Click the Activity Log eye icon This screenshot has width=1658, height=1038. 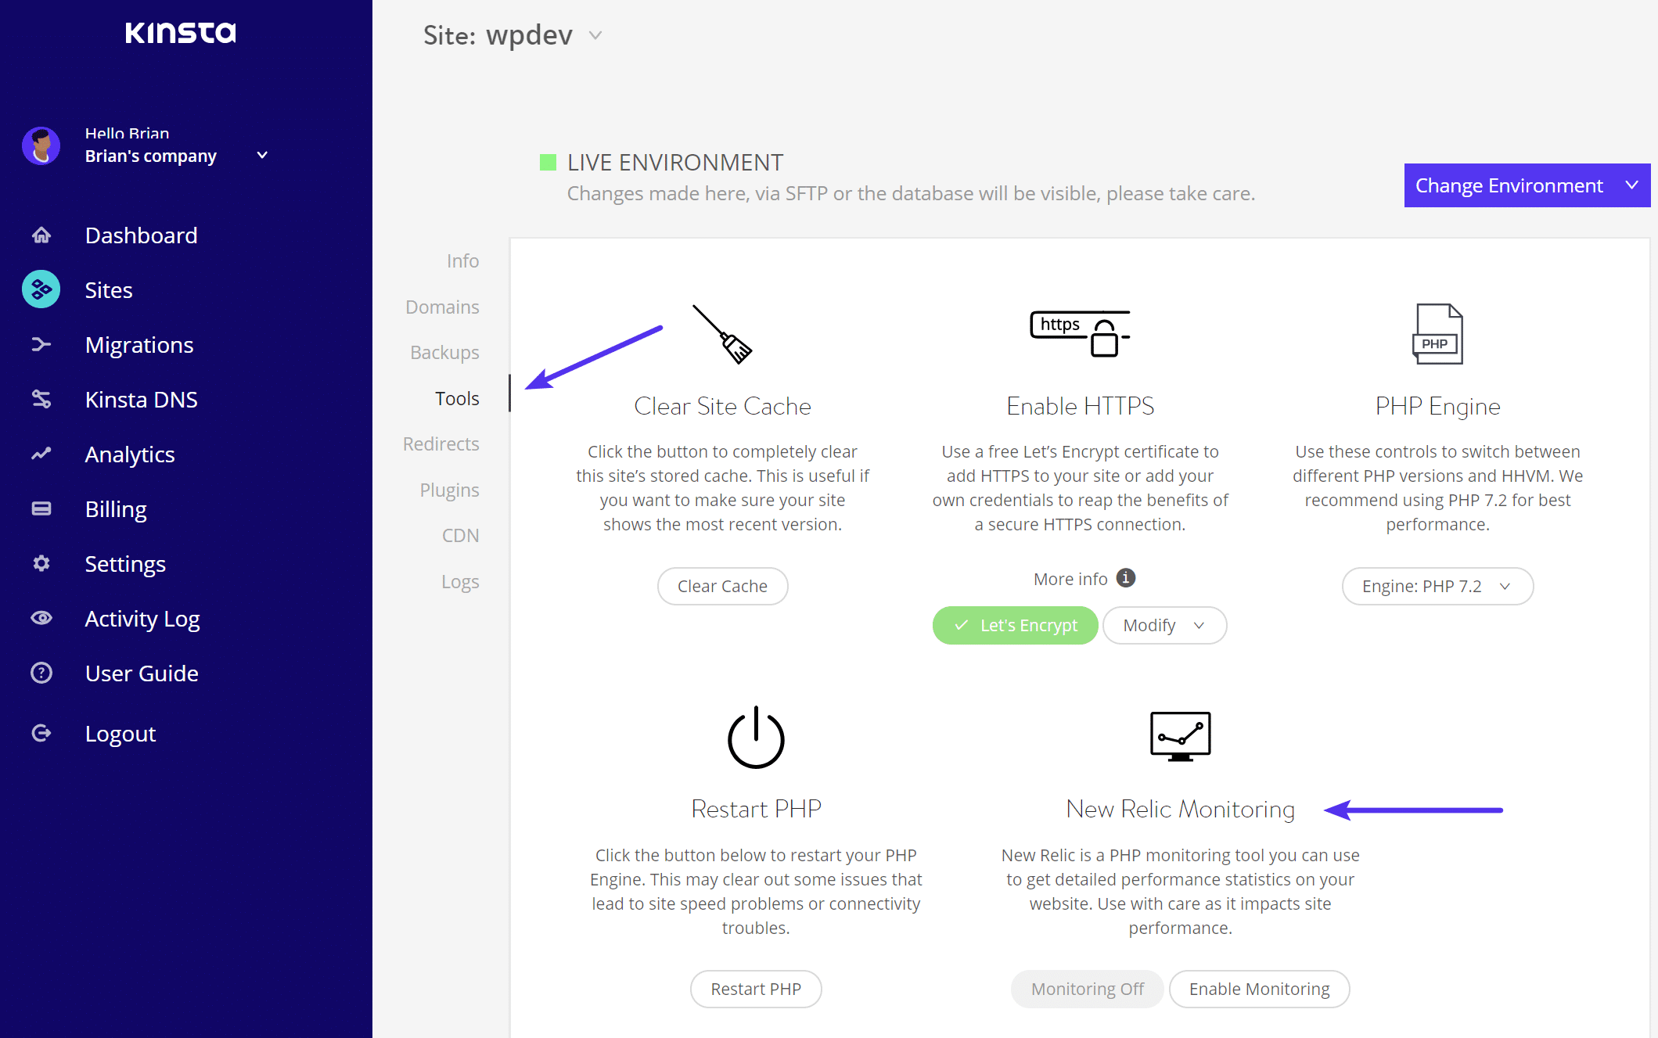[x=41, y=618]
